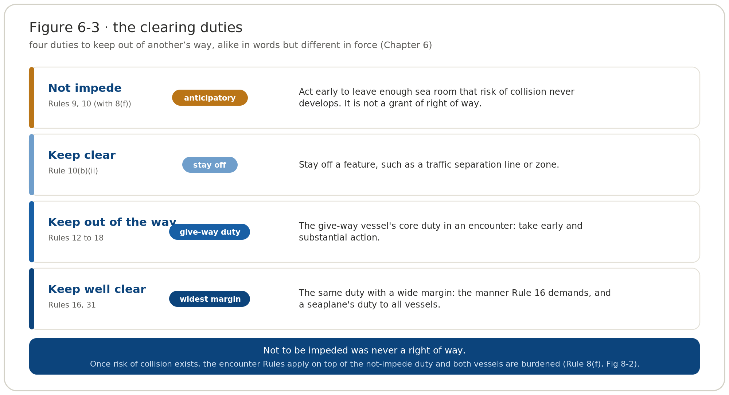Click the traffic separation line description text
The height and width of the screenshot is (395, 729).
429,165
